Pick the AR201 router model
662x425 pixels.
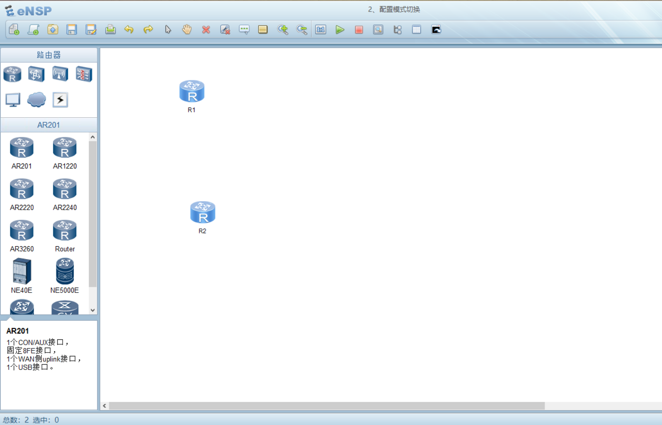[x=22, y=153]
